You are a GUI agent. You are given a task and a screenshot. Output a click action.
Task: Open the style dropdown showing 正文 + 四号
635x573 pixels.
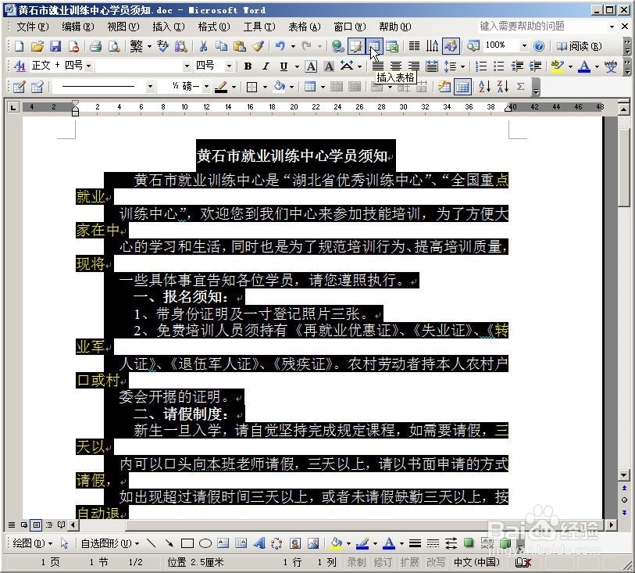89,66
